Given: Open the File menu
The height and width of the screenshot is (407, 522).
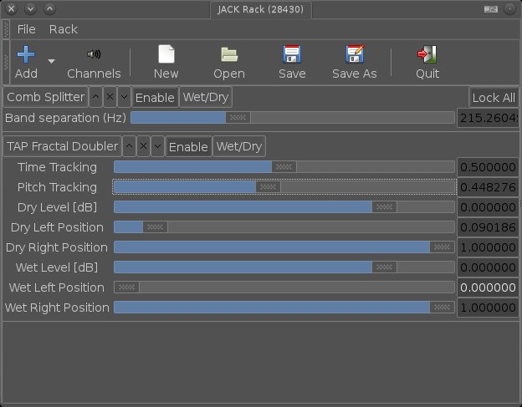Looking at the screenshot, I should coord(26,29).
